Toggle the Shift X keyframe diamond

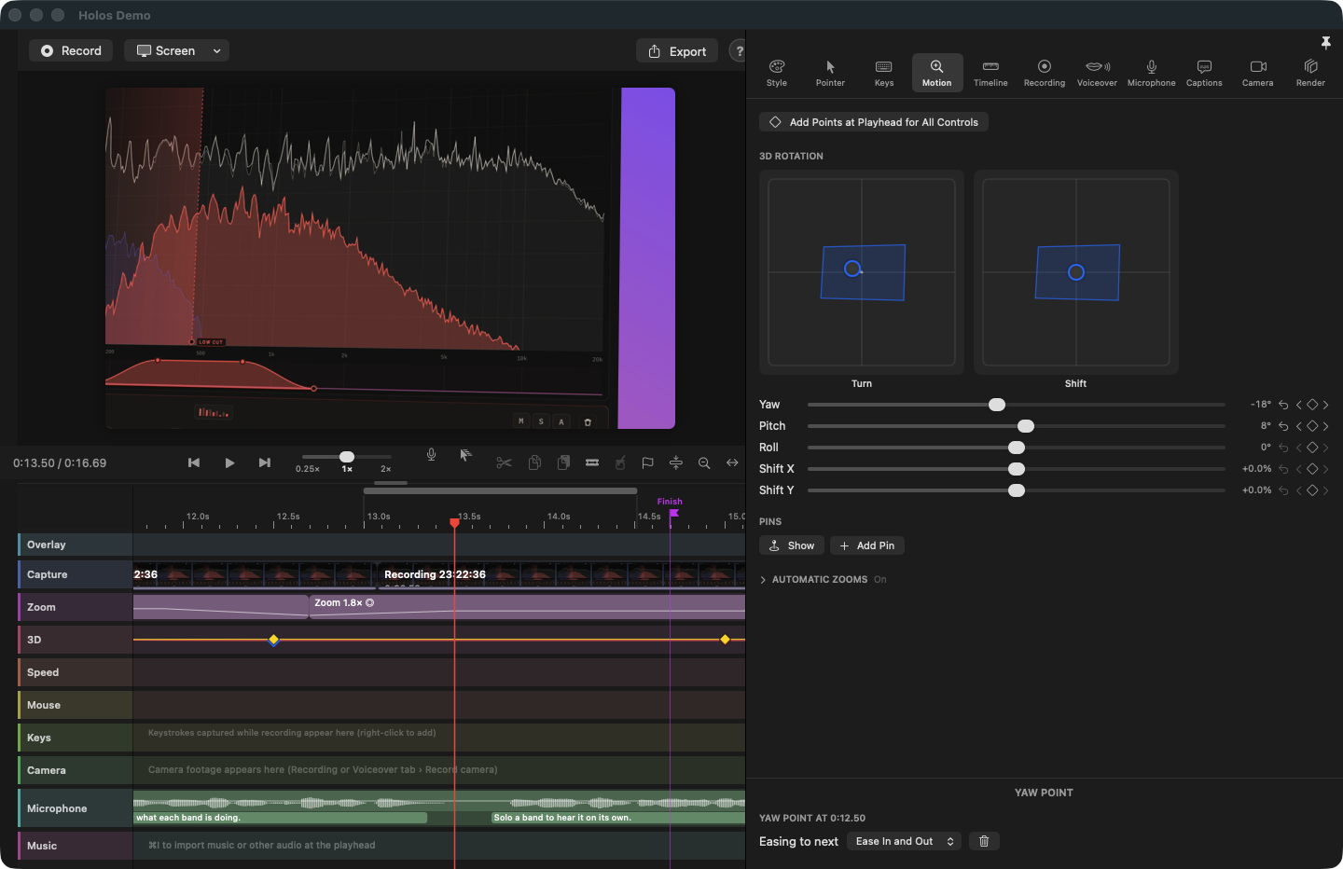tap(1312, 469)
